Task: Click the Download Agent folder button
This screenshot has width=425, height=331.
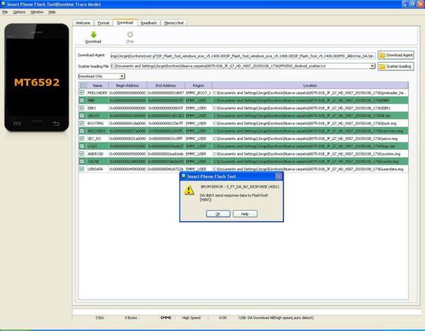Action: click(396, 55)
